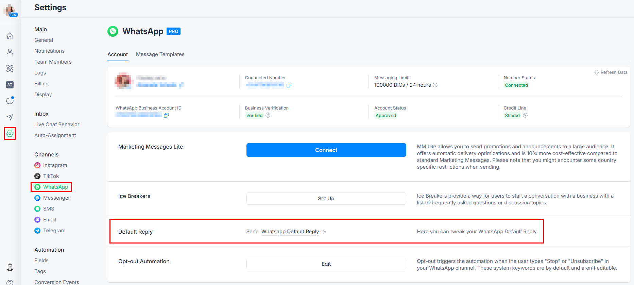
Task: Open Display settings
Action: pos(43,95)
